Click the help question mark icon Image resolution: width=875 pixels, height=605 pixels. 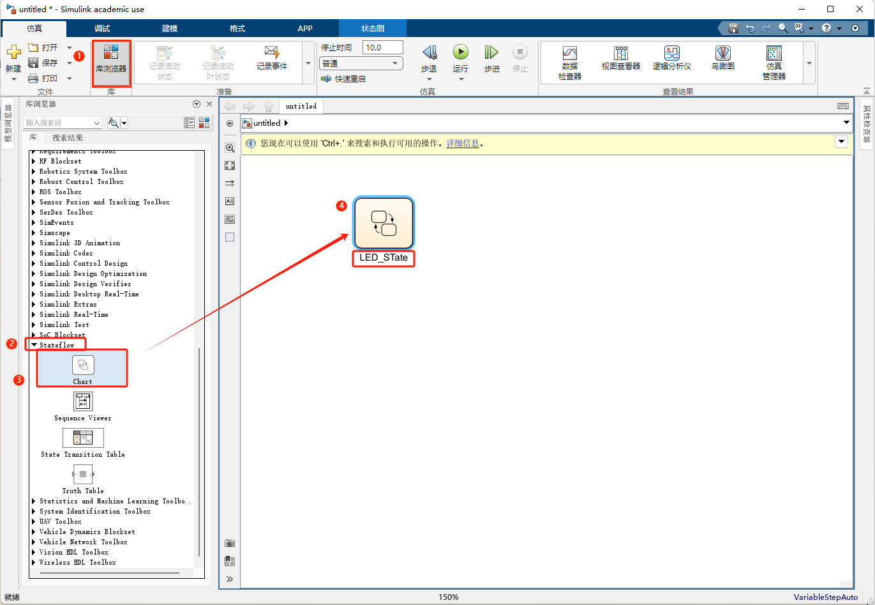(x=826, y=29)
